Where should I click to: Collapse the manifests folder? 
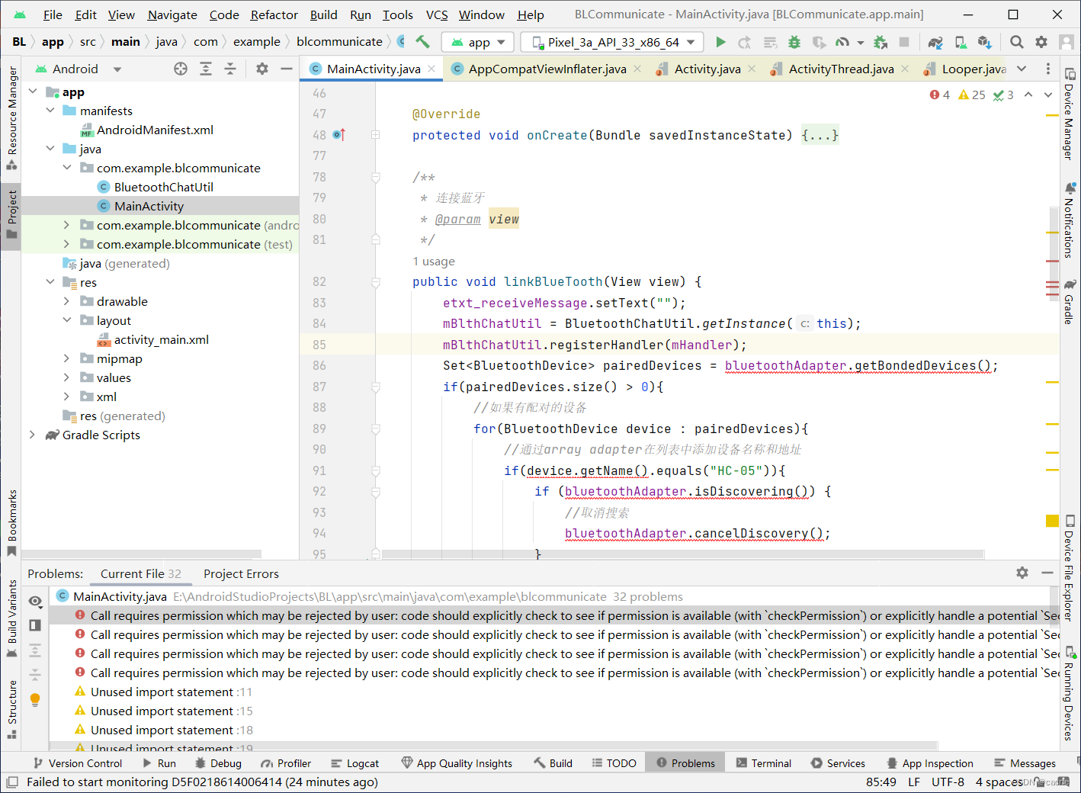(x=50, y=111)
